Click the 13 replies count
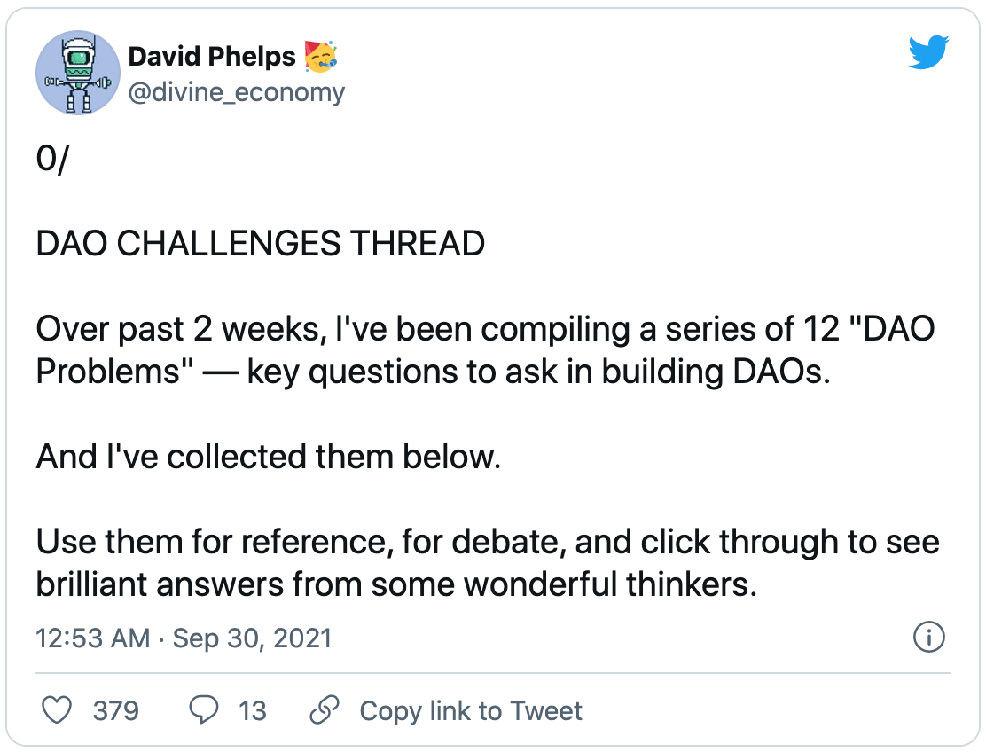Image resolution: width=986 pixels, height=752 pixels. pos(252,710)
